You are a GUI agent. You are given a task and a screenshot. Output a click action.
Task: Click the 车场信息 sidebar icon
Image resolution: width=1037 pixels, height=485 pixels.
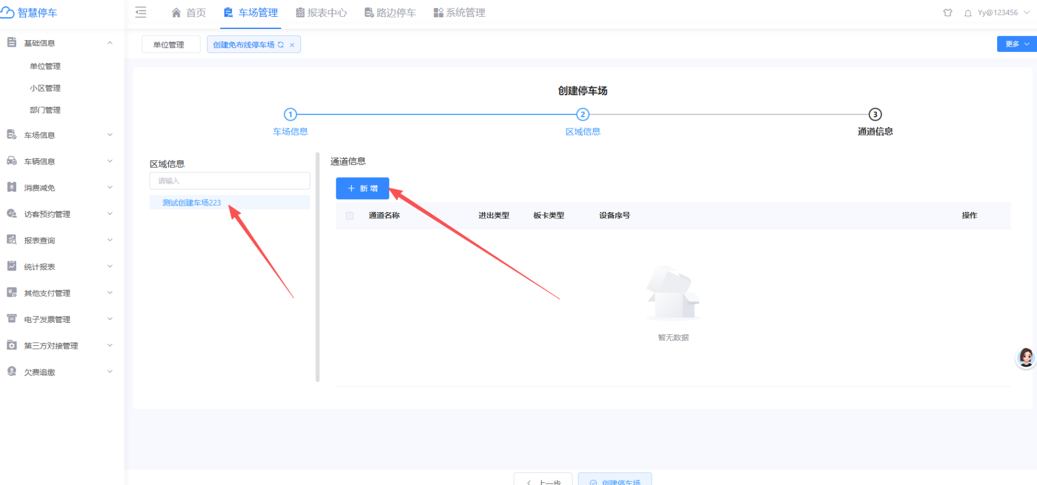coord(12,135)
